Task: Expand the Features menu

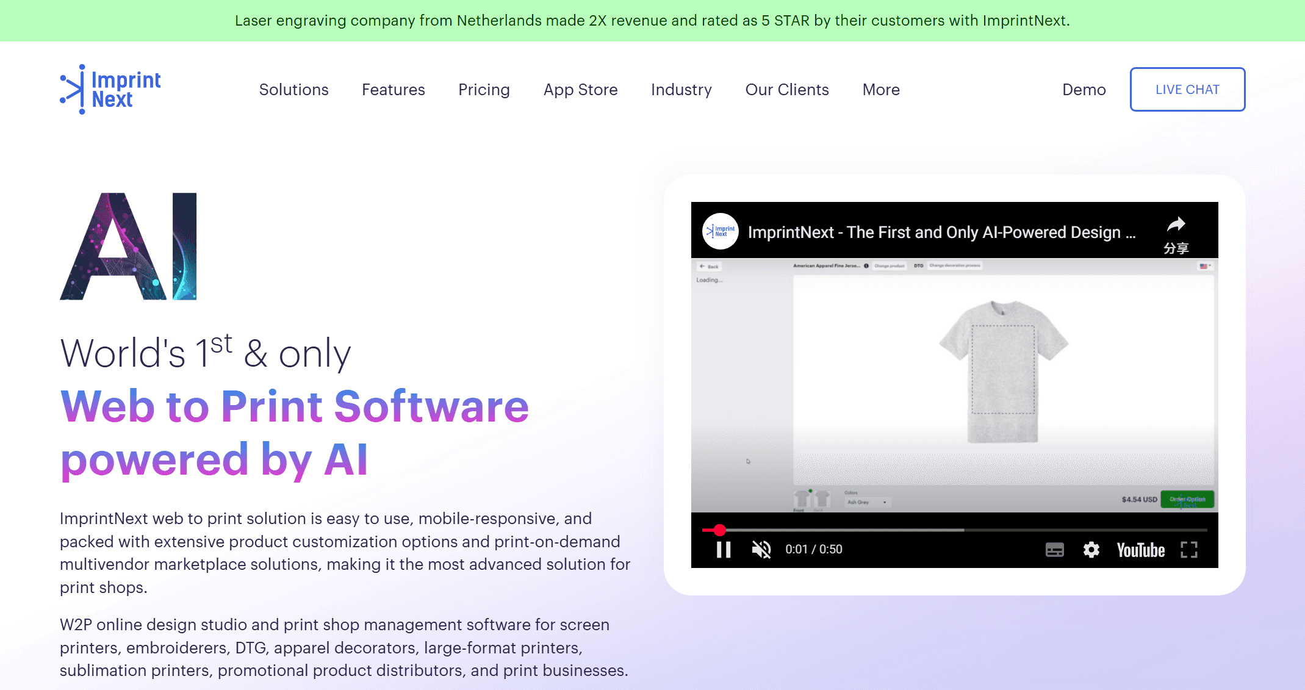Action: click(393, 90)
